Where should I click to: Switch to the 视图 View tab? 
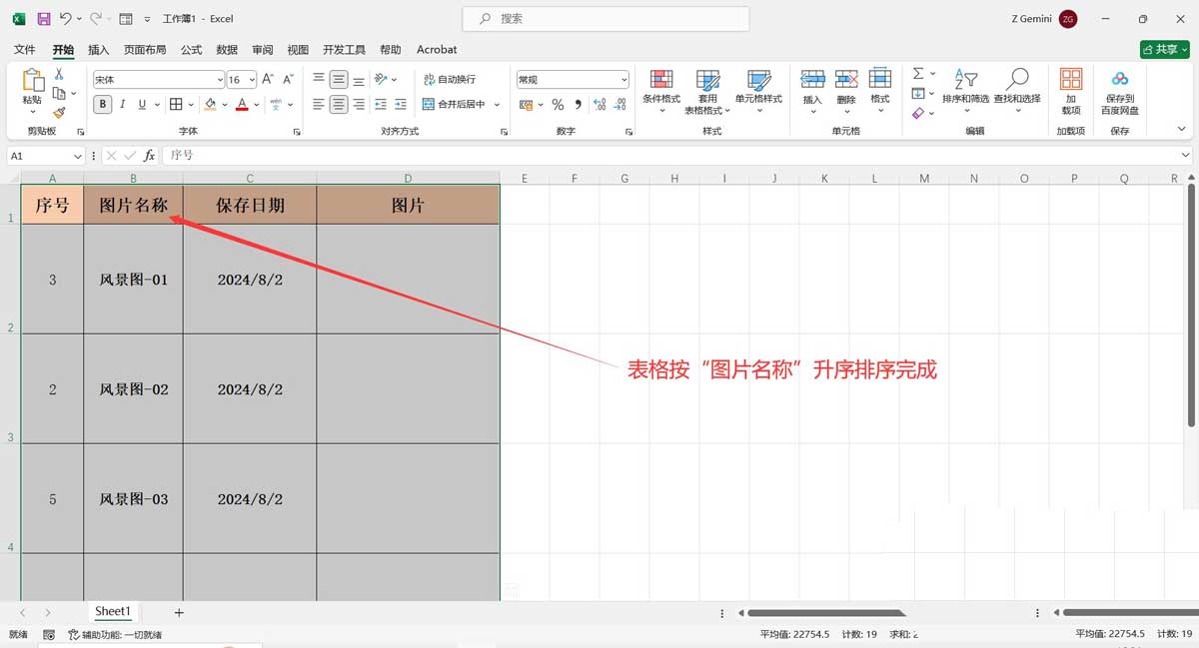tap(298, 50)
